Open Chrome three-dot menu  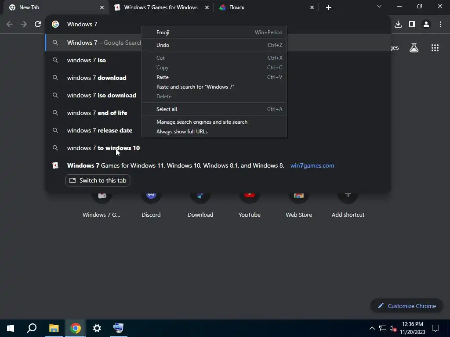[440, 25]
